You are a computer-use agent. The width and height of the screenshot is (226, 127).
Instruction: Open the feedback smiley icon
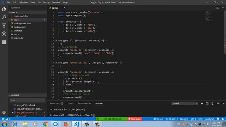point(218,119)
